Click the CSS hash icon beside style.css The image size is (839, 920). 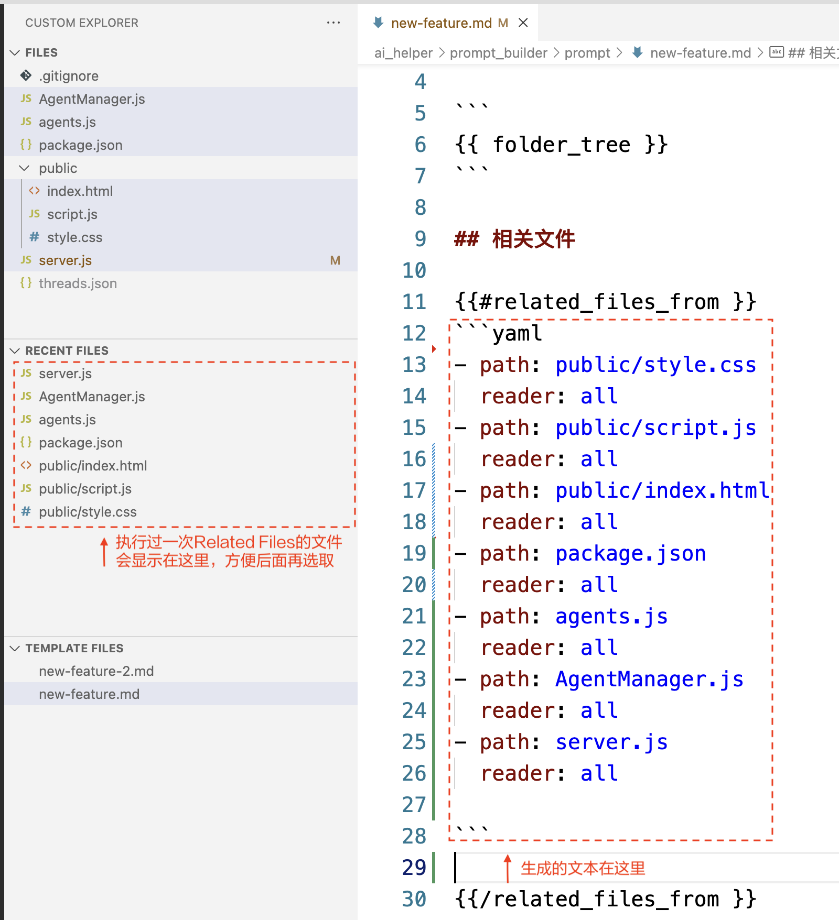(35, 237)
